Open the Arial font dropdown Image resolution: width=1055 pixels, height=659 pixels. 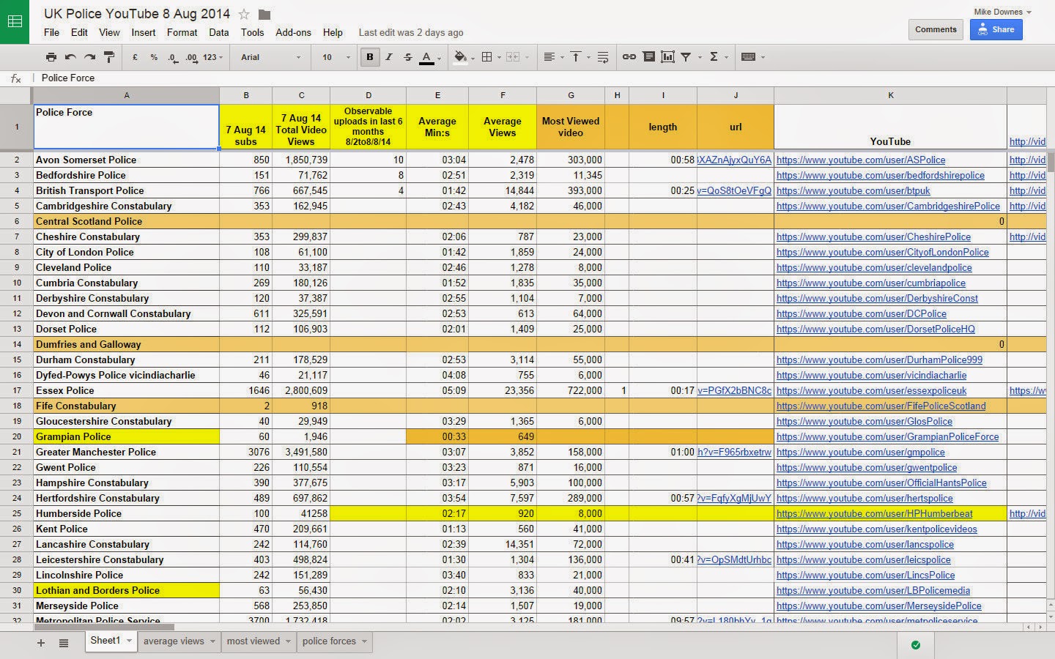coord(271,57)
